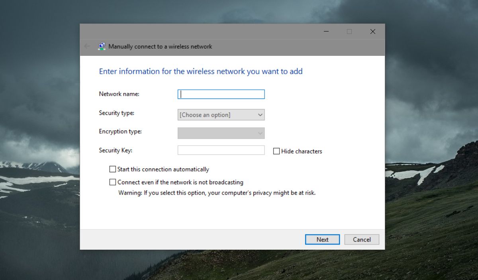Click the Next button
The image size is (478, 280).
click(x=323, y=239)
